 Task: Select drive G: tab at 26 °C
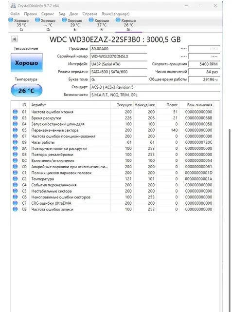click(128, 25)
